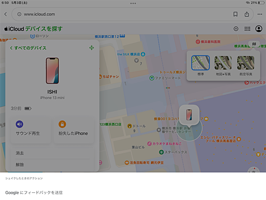Open the iCloud app launcher grid
Image resolution: width=266 pixels, height=200 pixels.
247,29
